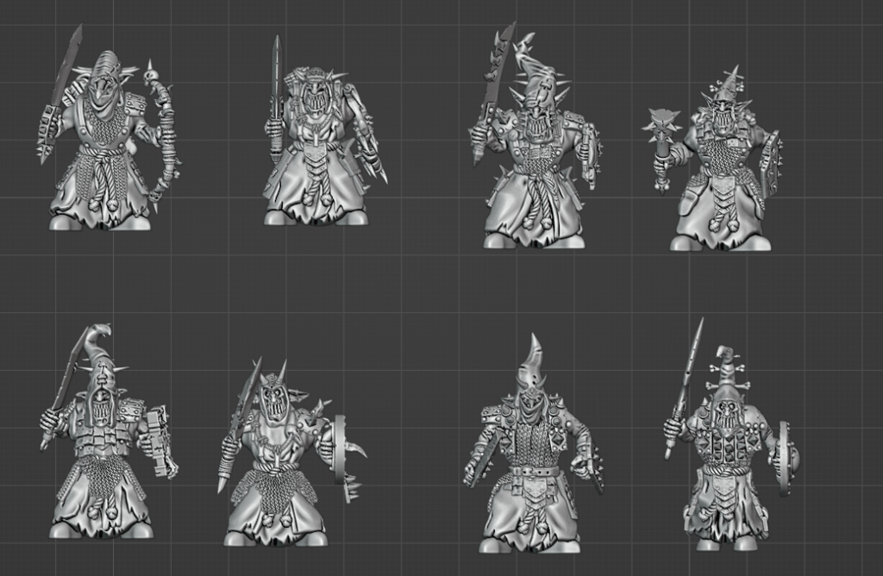Screen dimensions: 883x576
Task: Click the spiked mace head
Action: [660, 127]
